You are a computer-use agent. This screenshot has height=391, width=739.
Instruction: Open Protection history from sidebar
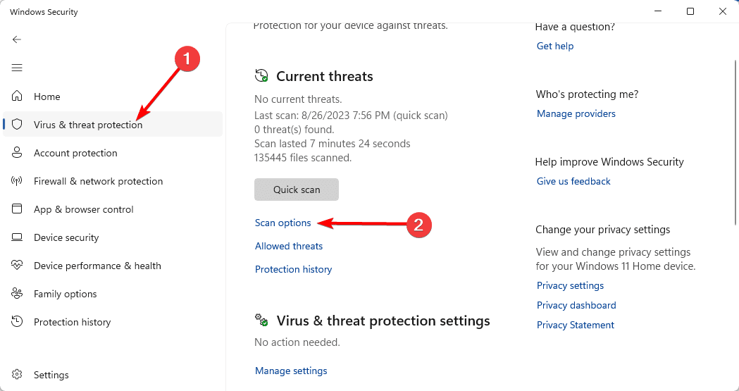113,322
